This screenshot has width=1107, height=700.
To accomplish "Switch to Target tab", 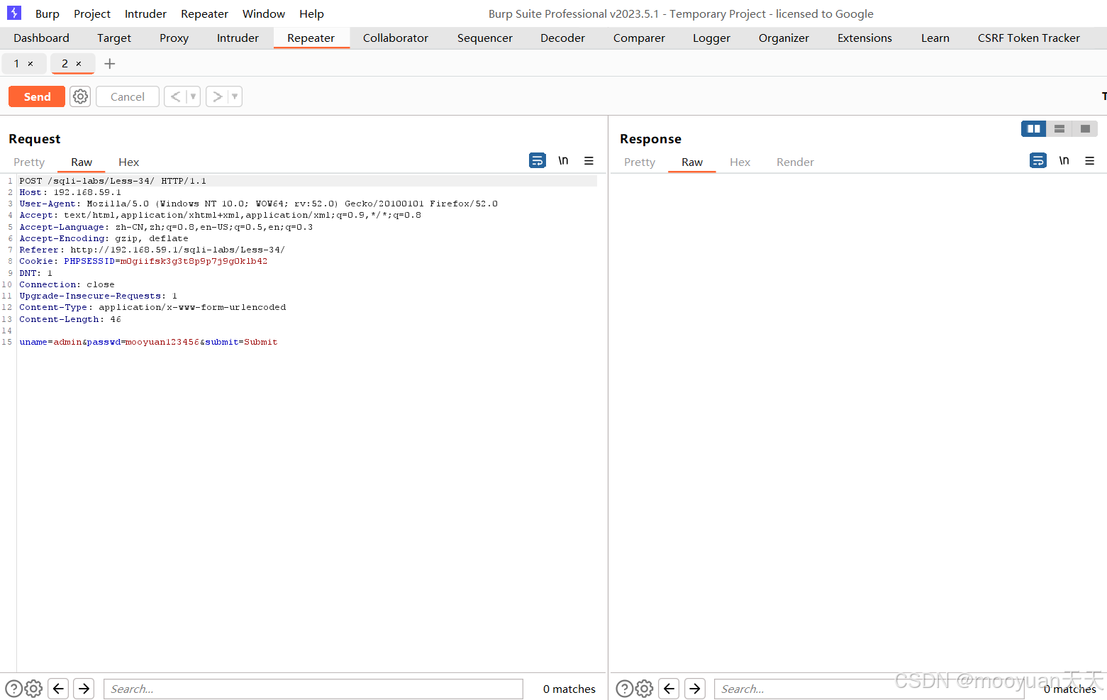I will (114, 38).
